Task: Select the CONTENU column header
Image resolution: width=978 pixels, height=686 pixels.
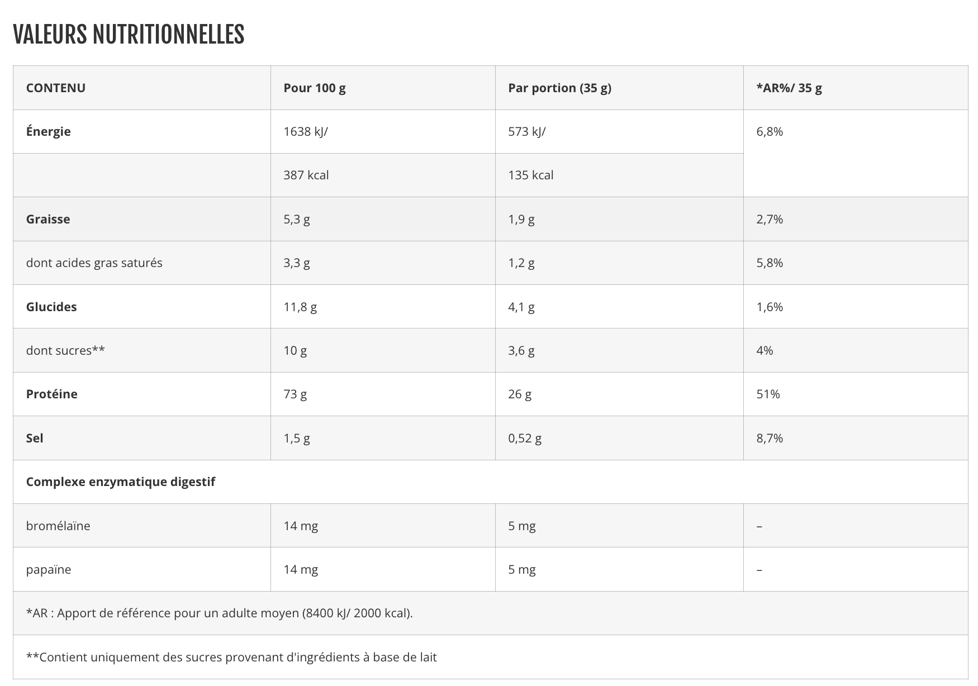Action: coord(56,88)
